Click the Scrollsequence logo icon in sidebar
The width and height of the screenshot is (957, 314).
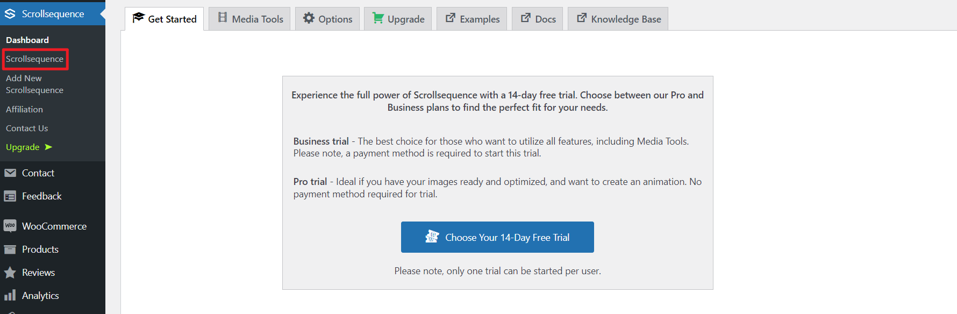(x=10, y=13)
